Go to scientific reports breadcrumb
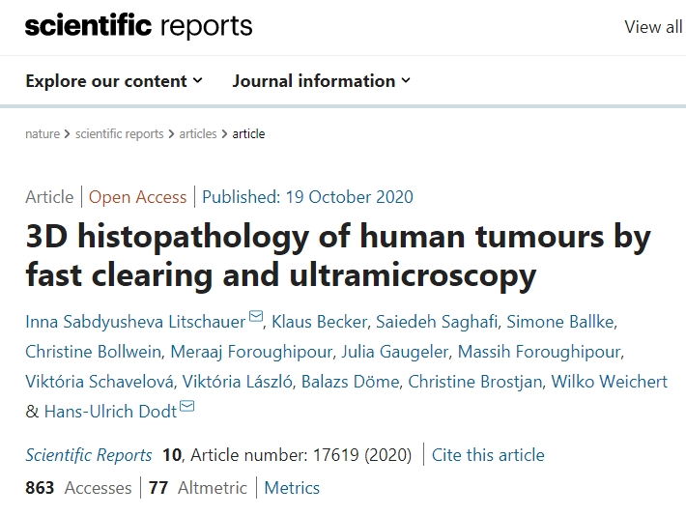 (x=120, y=133)
